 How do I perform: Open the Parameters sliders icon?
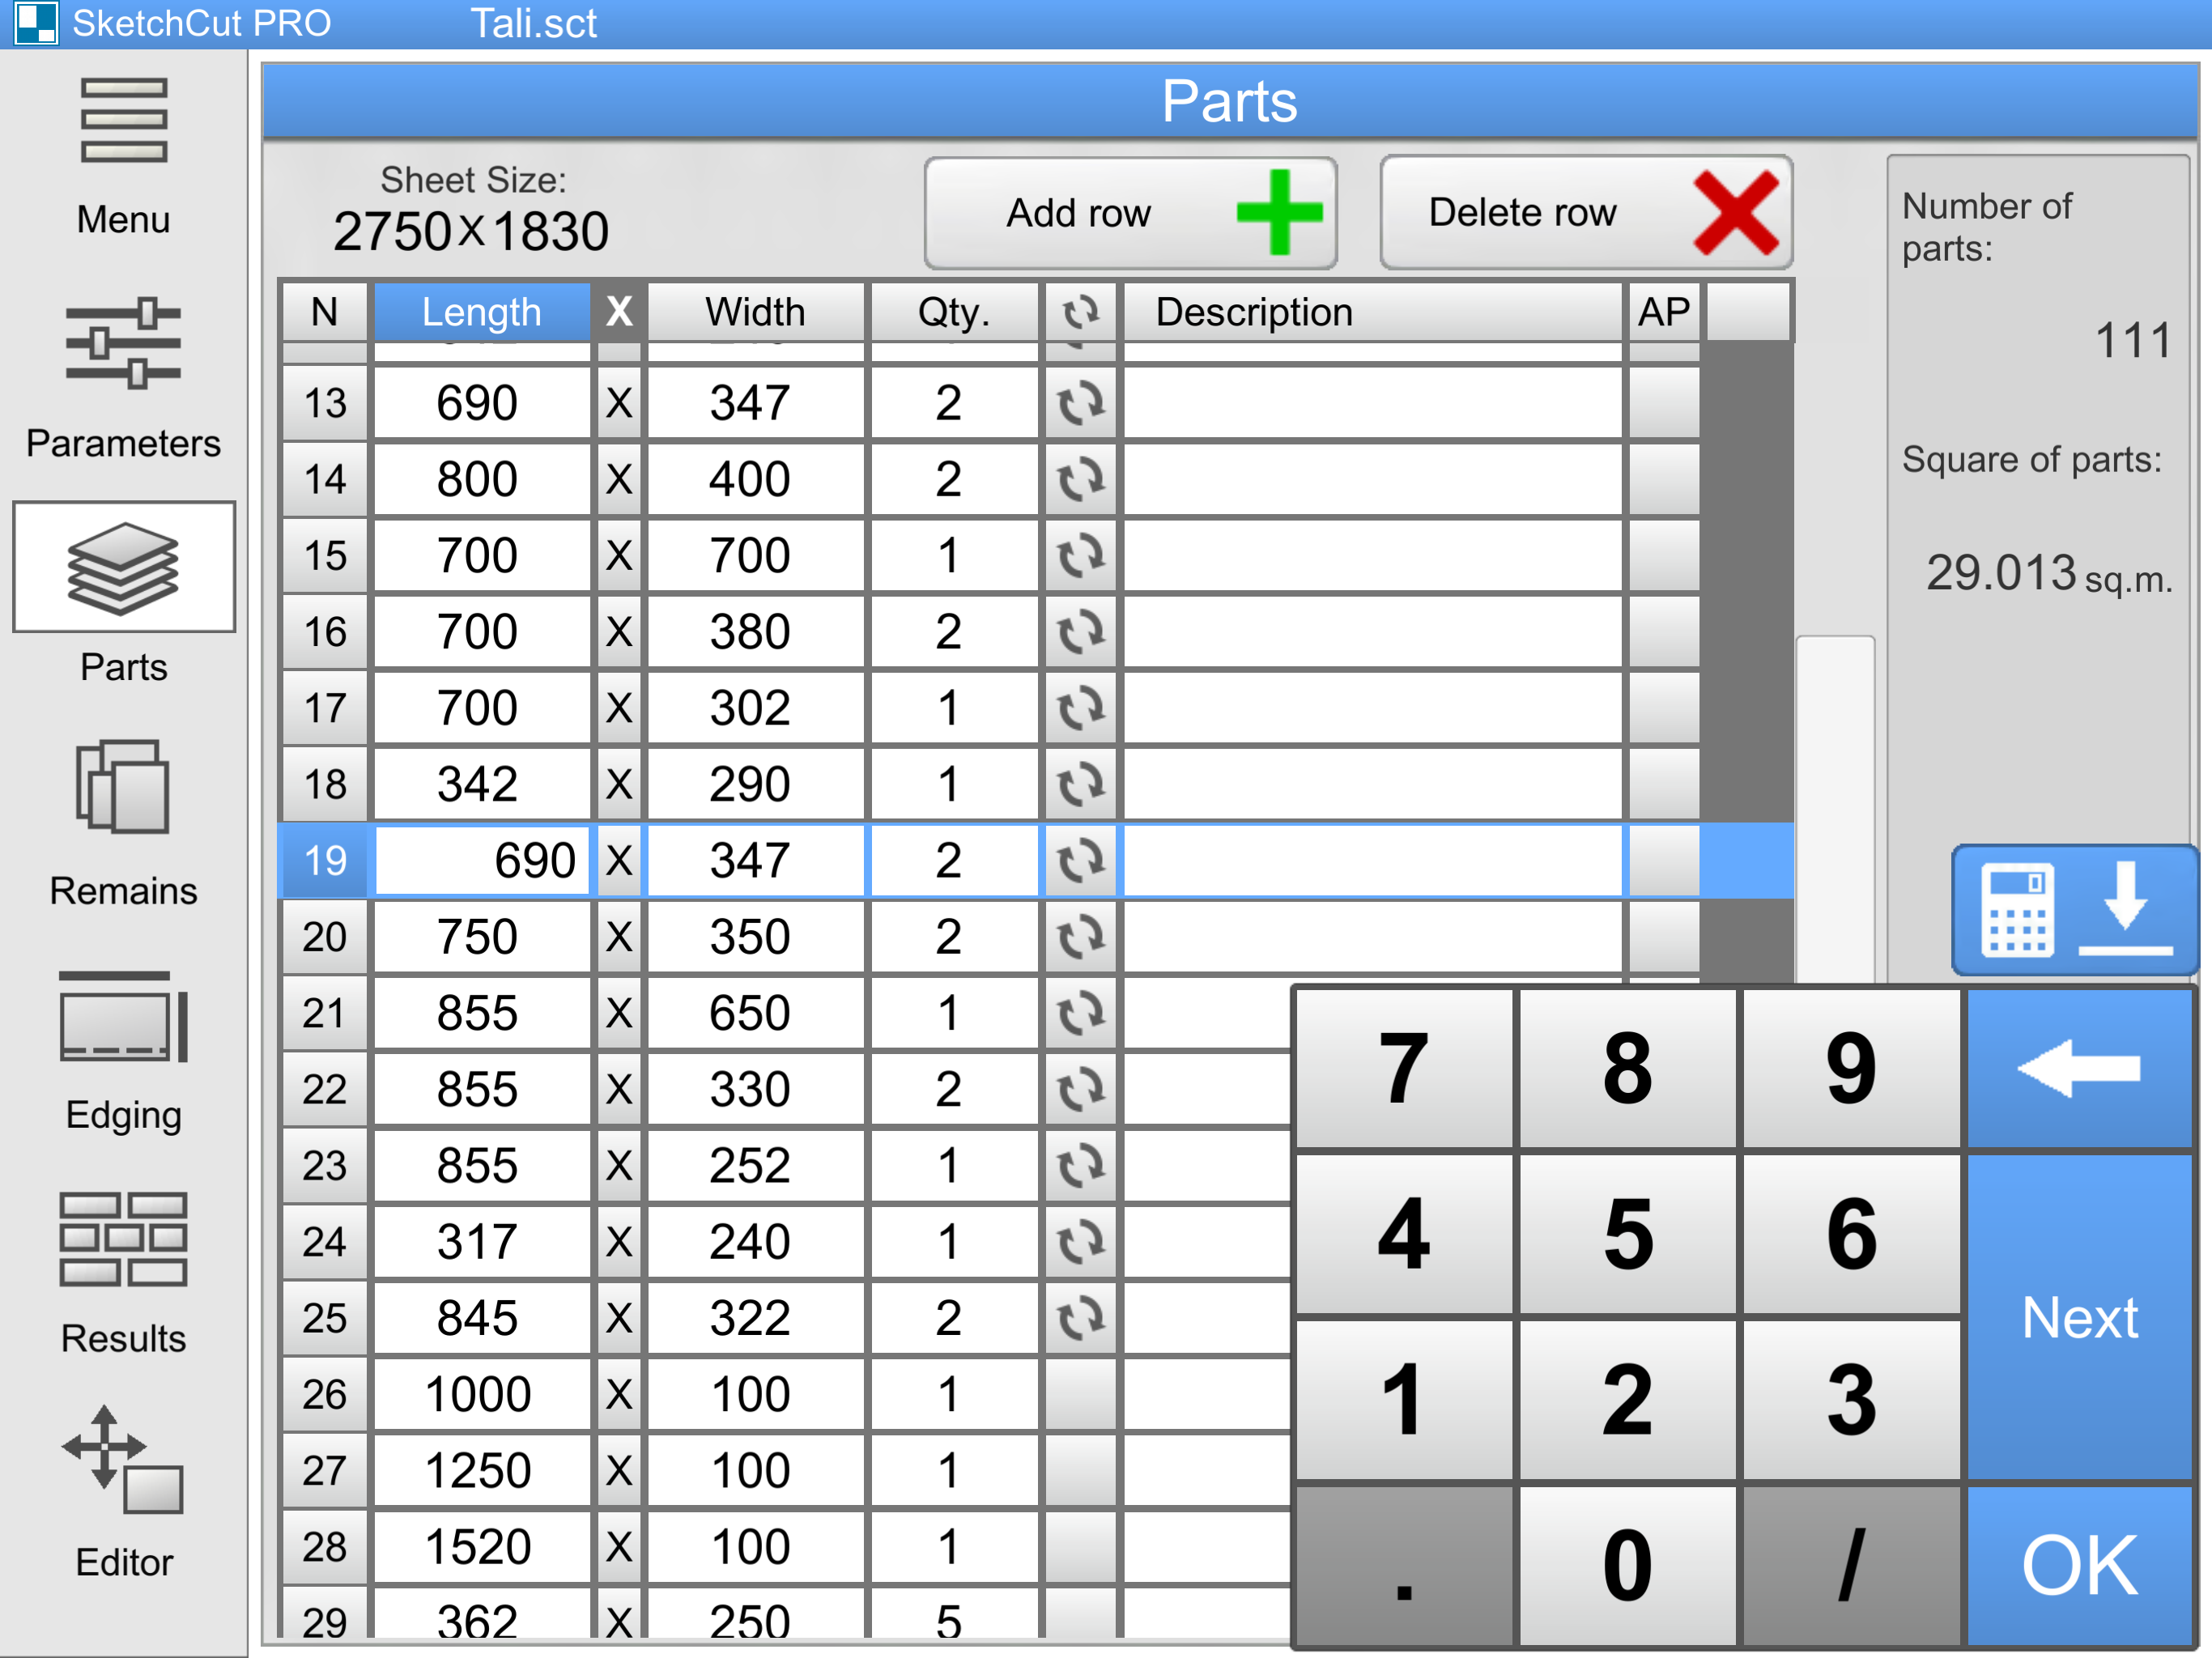pyautogui.click(x=123, y=343)
